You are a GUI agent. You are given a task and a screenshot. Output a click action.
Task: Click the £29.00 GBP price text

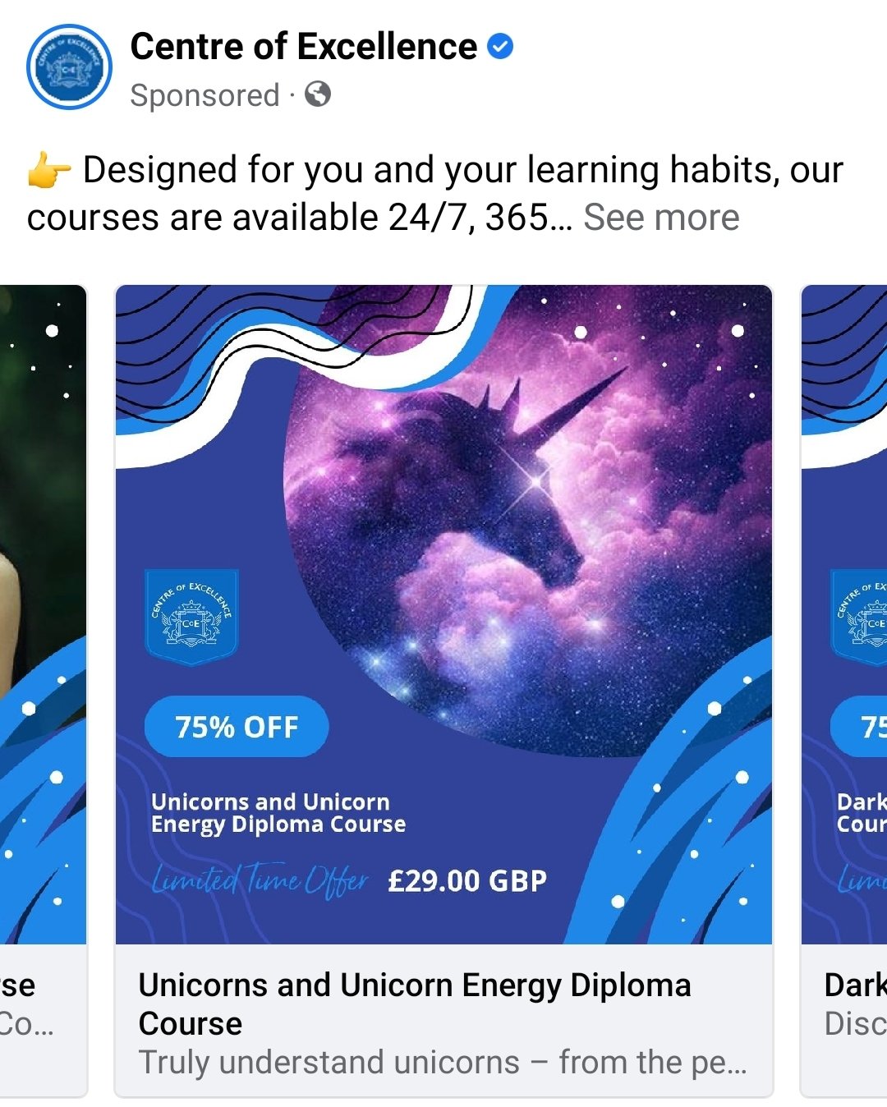click(x=467, y=881)
